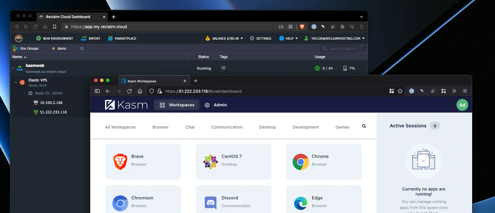Image resolution: width=495 pixels, height=213 pixels.
Task: Click the add group plus icon
Action: click(x=82, y=48)
